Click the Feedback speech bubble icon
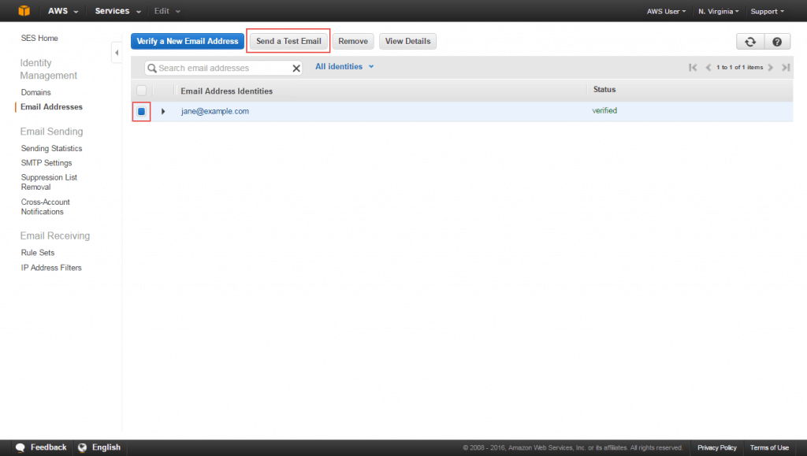 click(19, 447)
